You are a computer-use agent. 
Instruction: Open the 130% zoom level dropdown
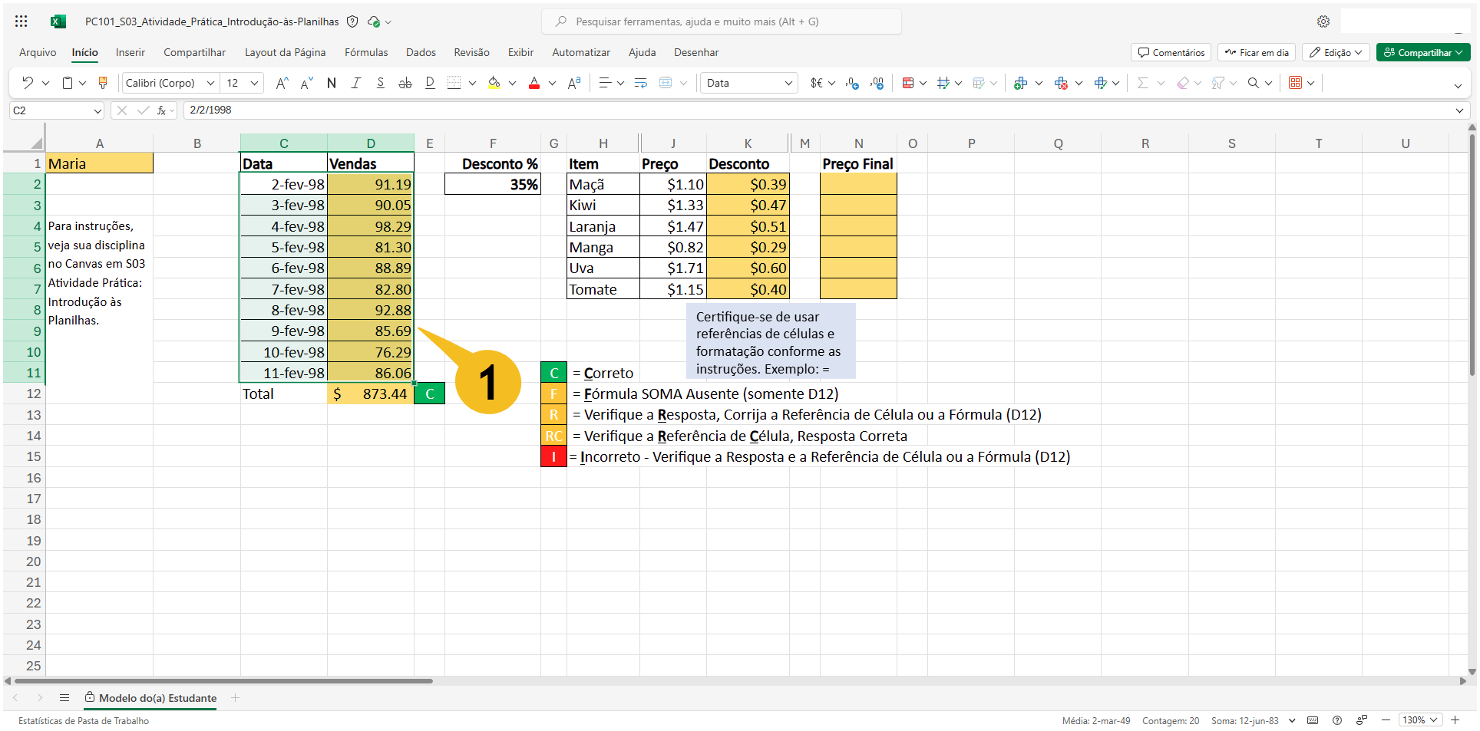click(x=1420, y=720)
